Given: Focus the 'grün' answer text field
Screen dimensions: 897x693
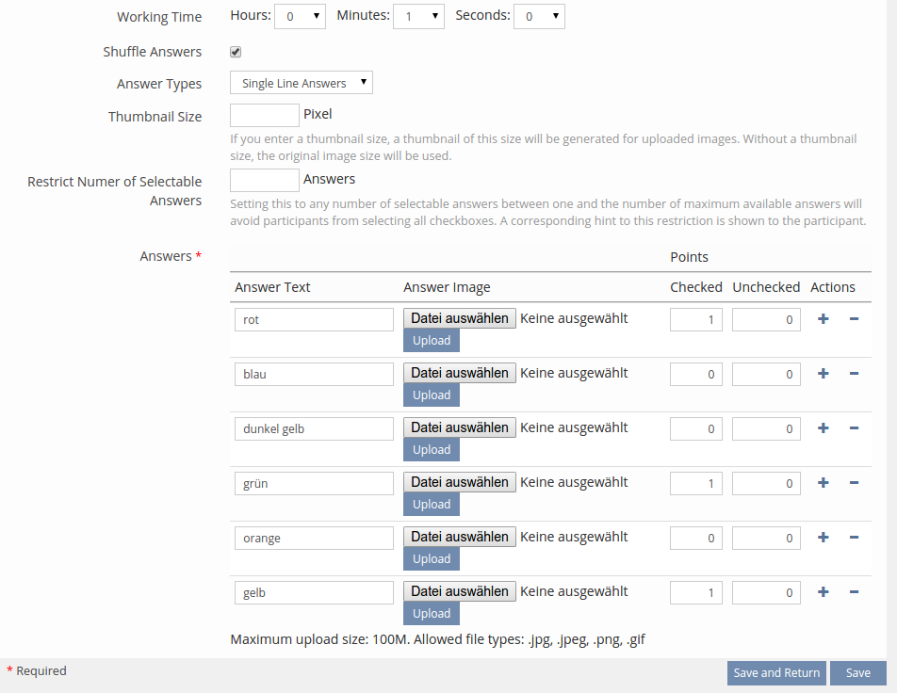Looking at the screenshot, I should point(314,484).
